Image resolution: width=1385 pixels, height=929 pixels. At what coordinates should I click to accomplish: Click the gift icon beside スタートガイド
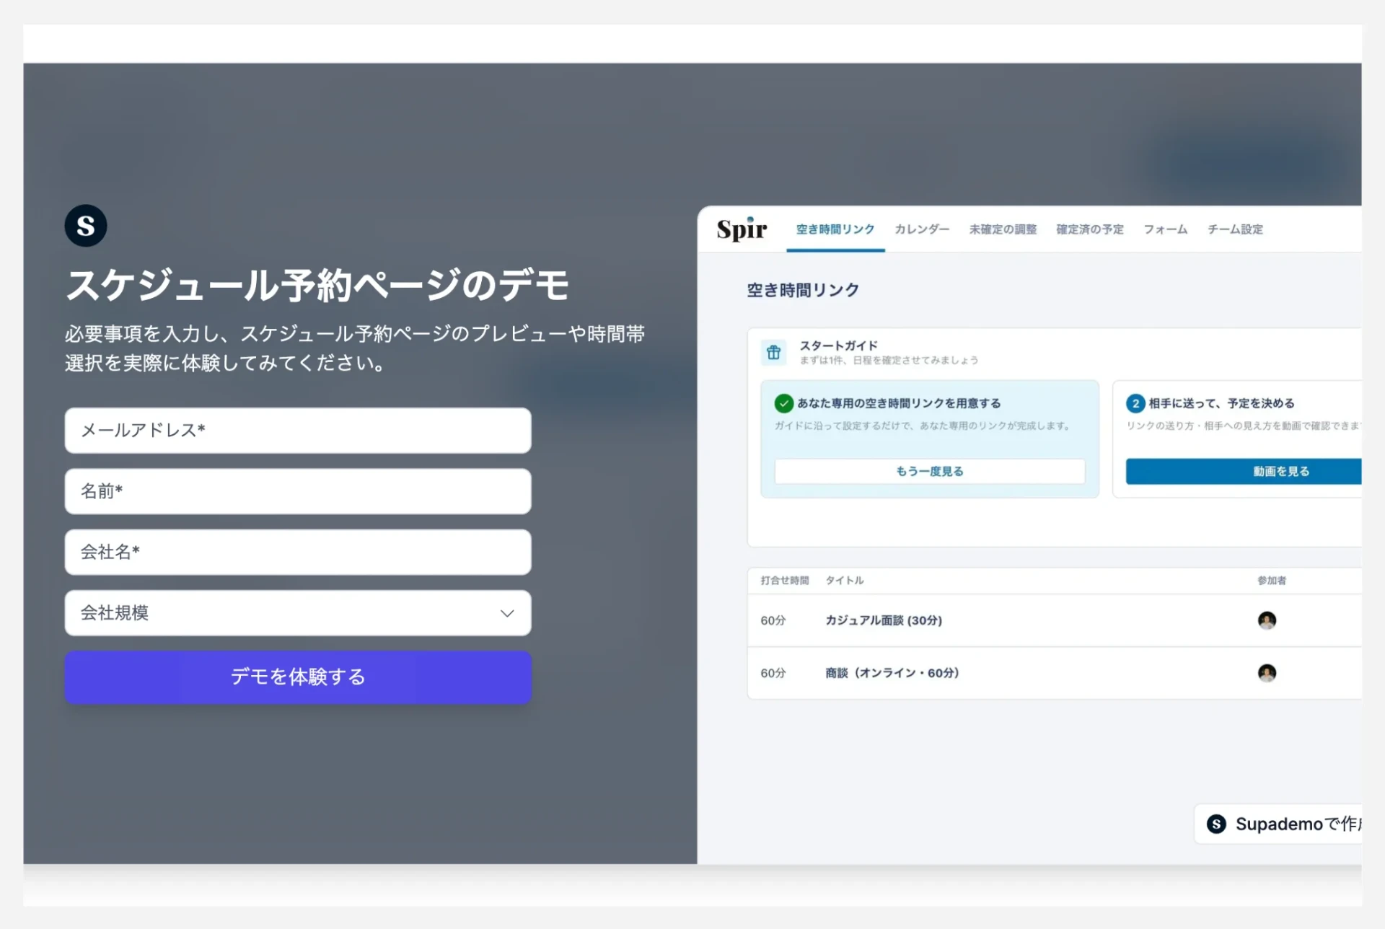pos(774,352)
